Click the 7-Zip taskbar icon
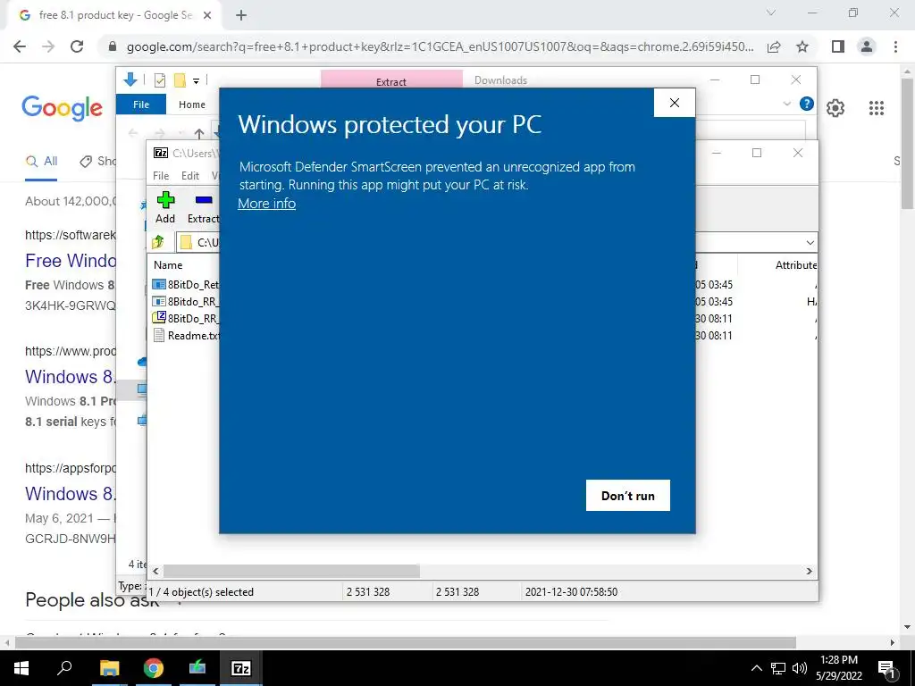 click(x=241, y=668)
